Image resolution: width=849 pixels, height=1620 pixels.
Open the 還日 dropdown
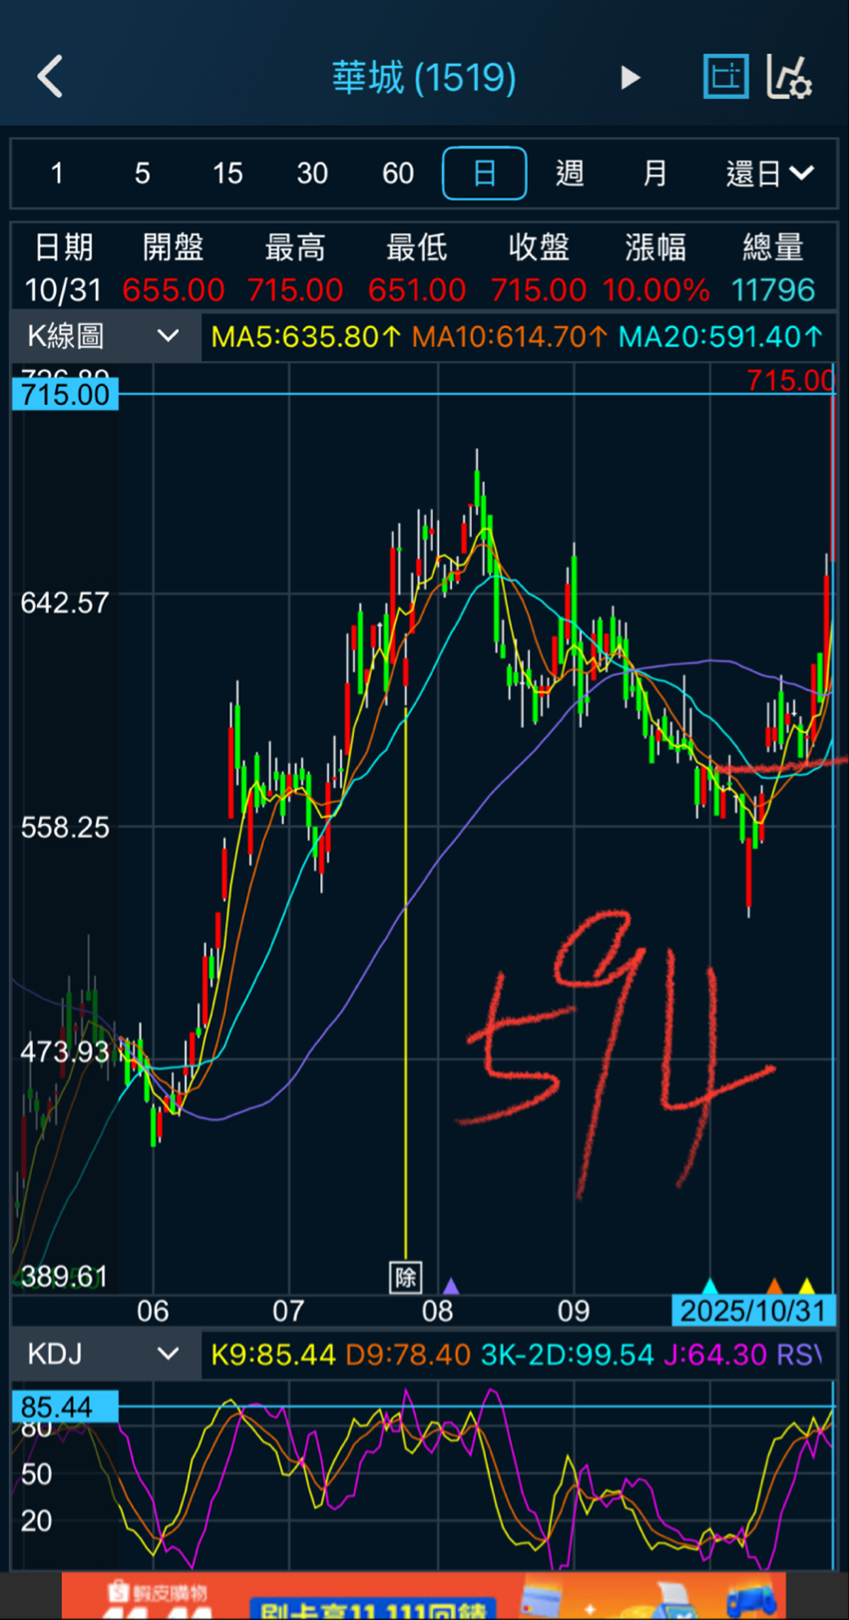[769, 174]
